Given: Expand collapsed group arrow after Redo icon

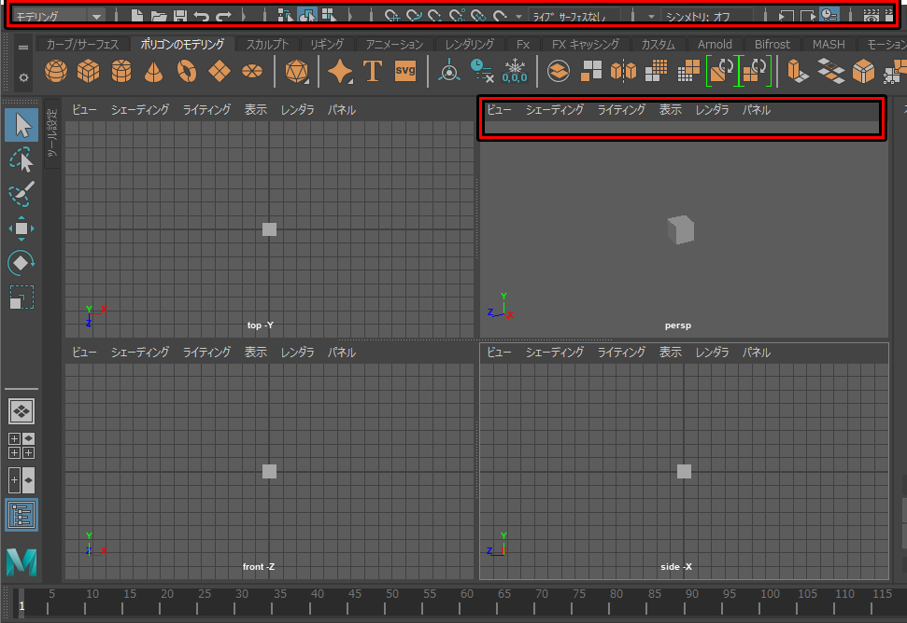Looking at the screenshot, I should [244, 16].
